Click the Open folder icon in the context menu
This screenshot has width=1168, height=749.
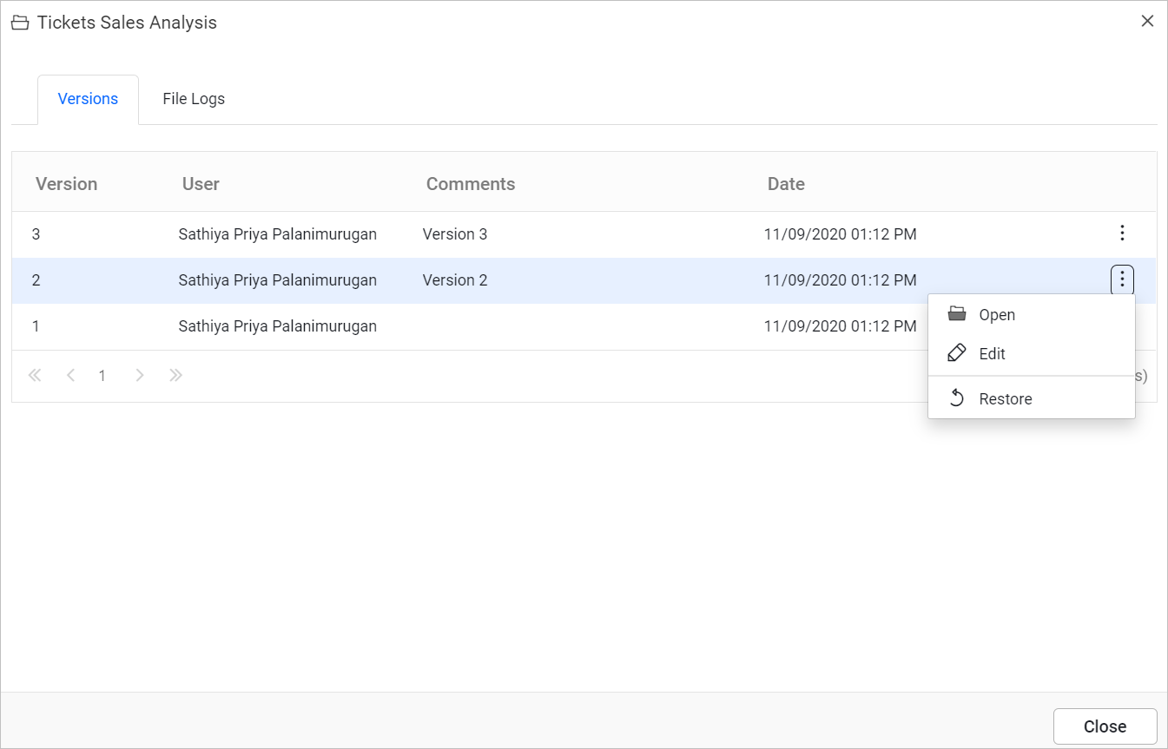point(956,314)
